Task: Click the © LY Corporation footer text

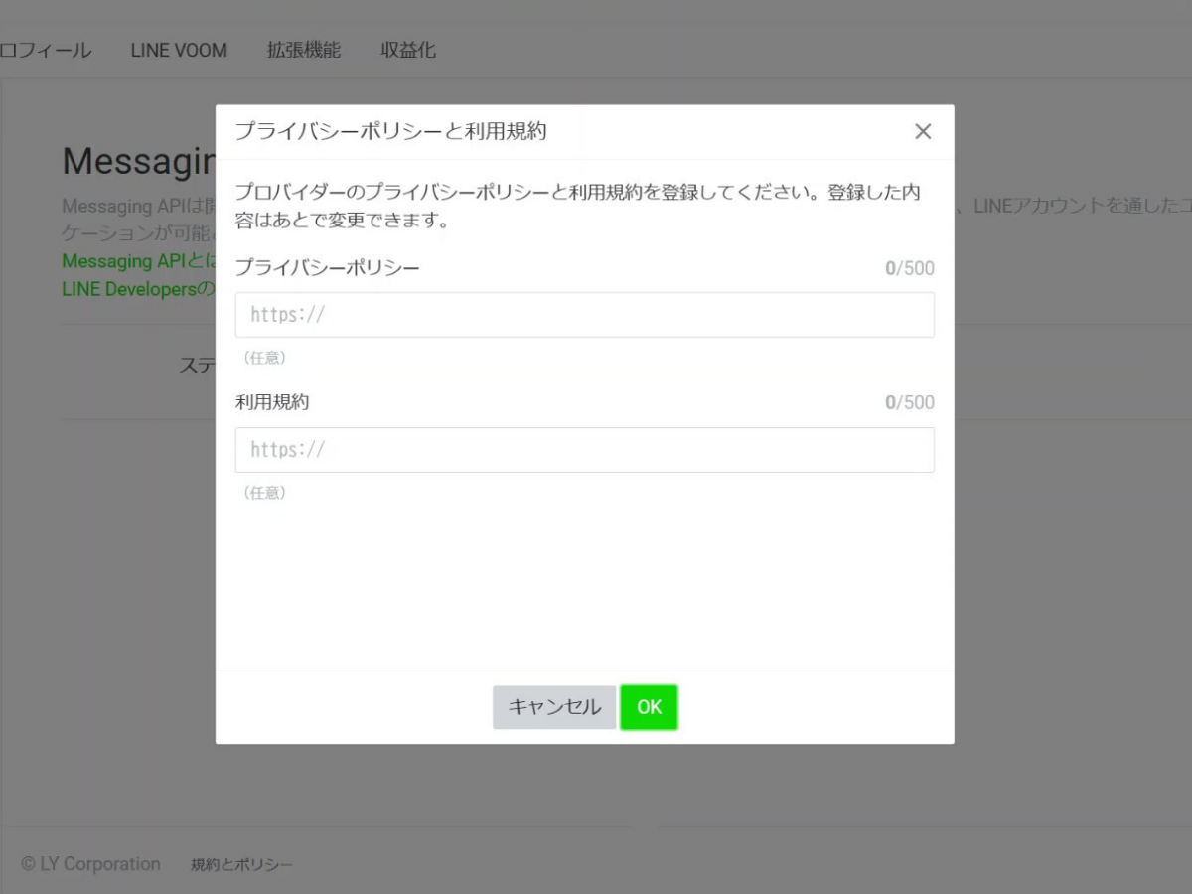Action: click(x=90, y=864)
